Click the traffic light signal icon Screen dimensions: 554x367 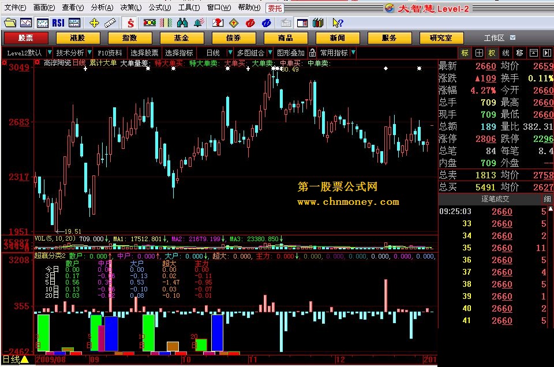click(x=149, y=23)
